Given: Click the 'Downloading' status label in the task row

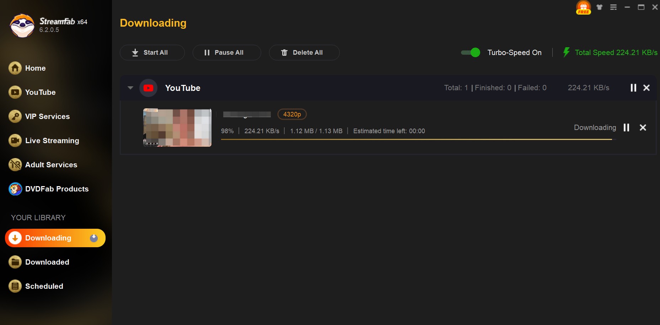Looking at the screenshot, I should [x=595, y=128].
